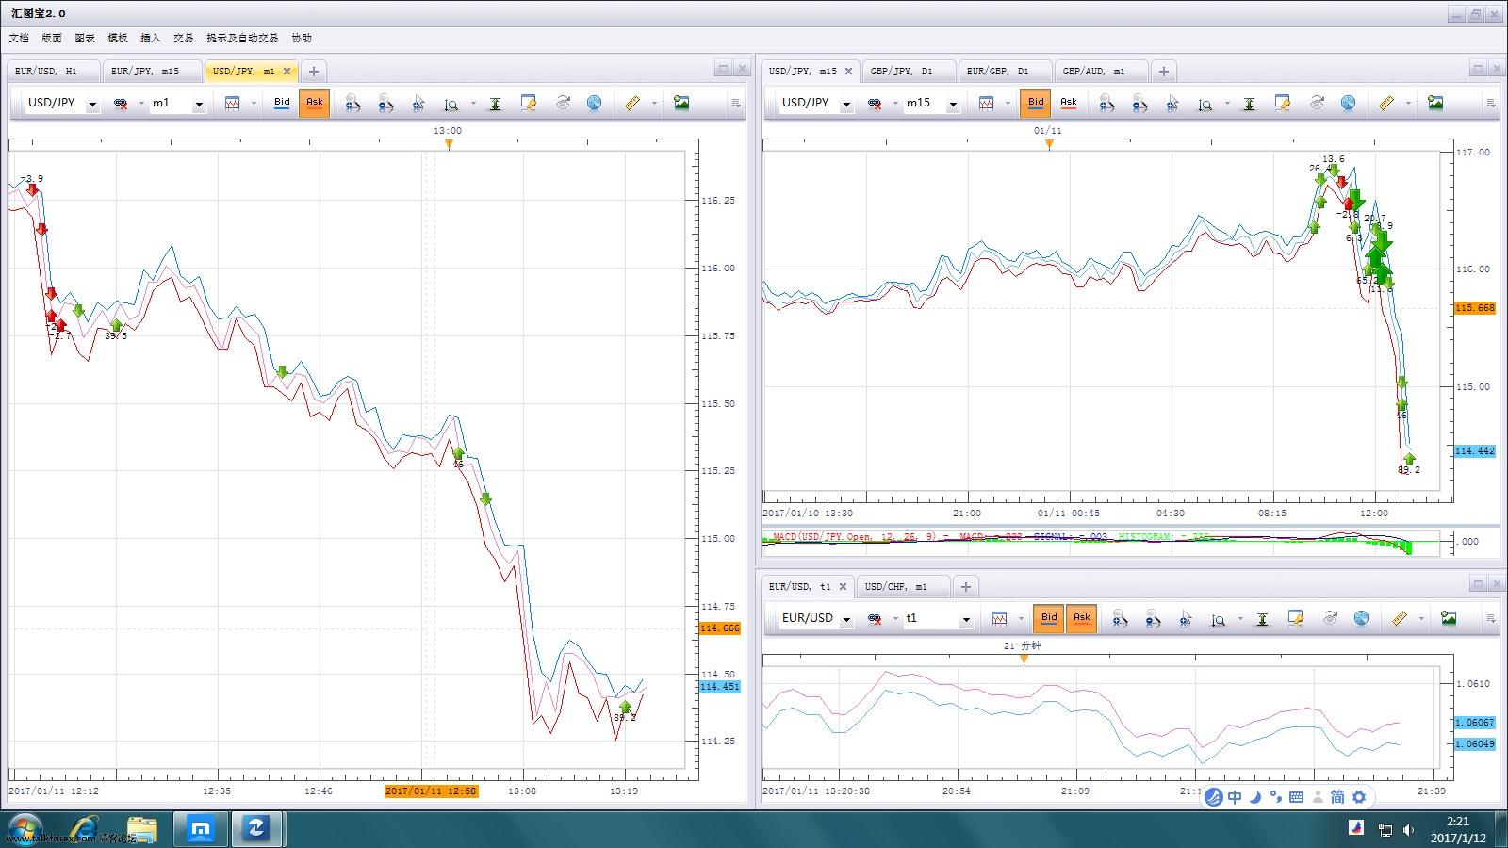The width and height of the screenshot is (1508, 848).
Task: Open the 交易 menu
Action: [183, 38]
